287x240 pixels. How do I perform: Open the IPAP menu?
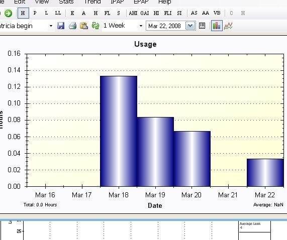[117, 2]
